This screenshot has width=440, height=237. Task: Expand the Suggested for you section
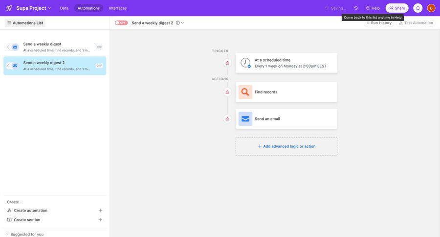coord(25,234)
